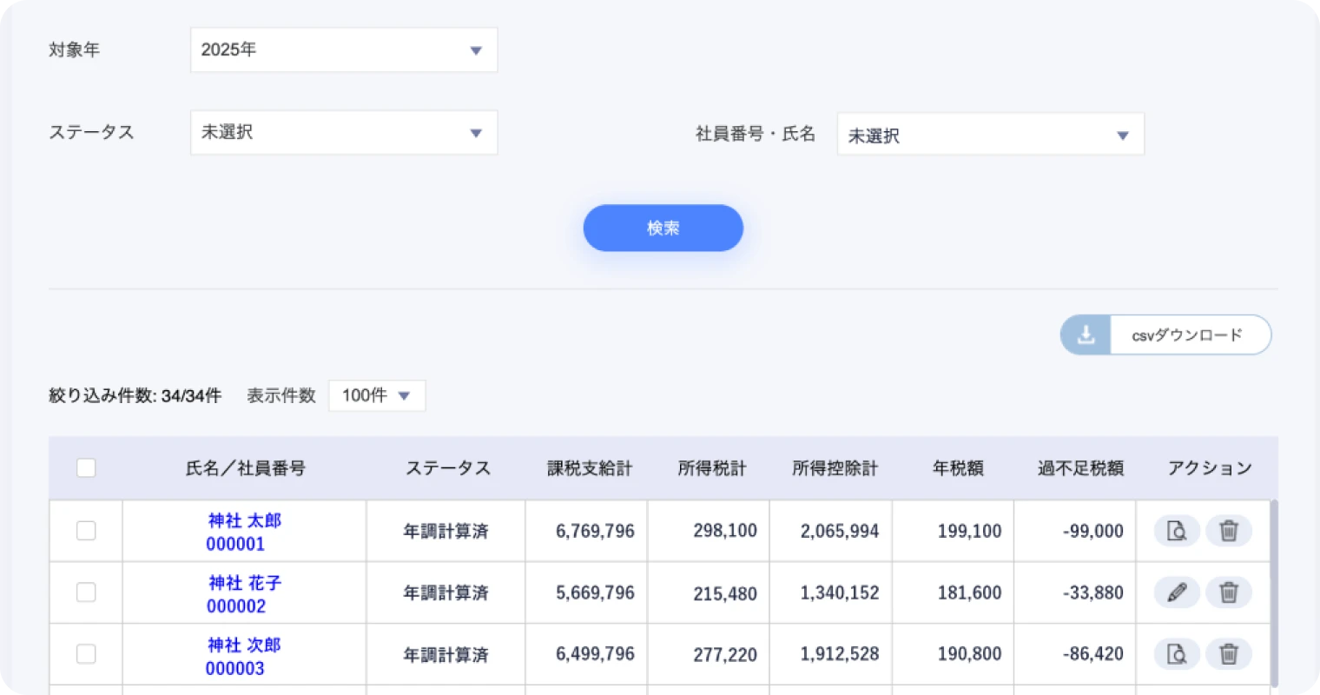The image size is (1320, 695).
Task: Click pencil edit icon for 神社 花子
Action: click(1177, 592)
